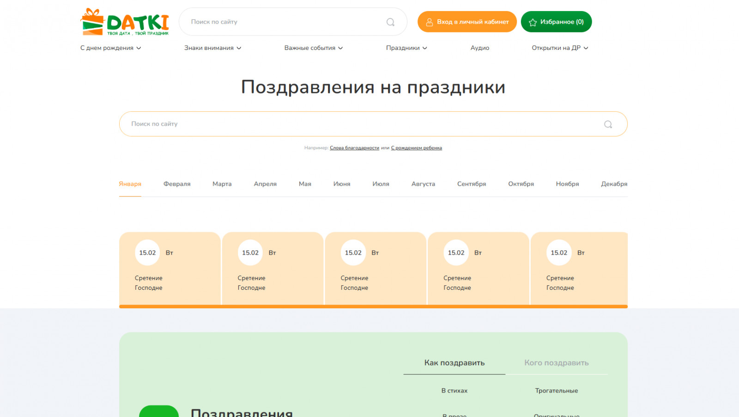The height and width of the screenshot is (417, 739).
Task: Expand the "Открытки на ДР" menu
Action: [560, 48]
